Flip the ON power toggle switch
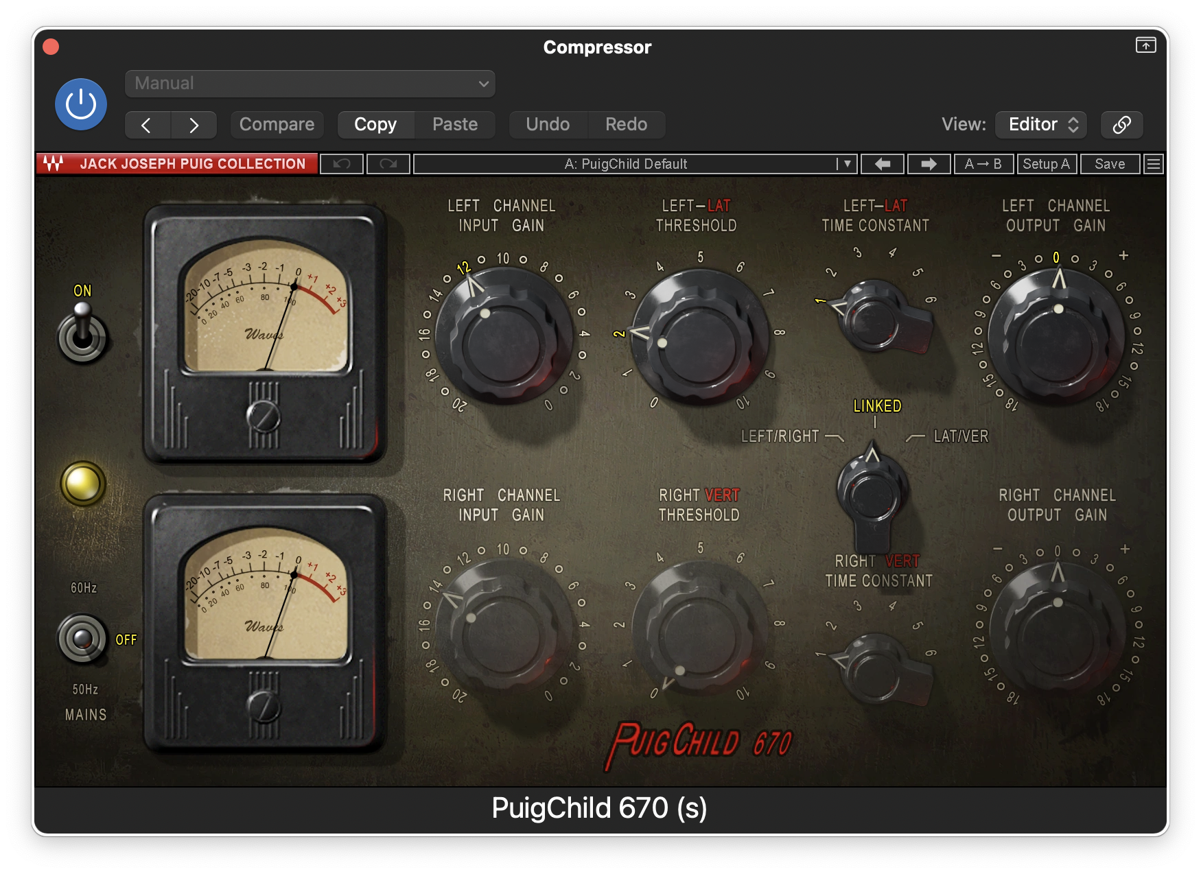The width and height of the screenshot is (1201, 874). (82, 333)
